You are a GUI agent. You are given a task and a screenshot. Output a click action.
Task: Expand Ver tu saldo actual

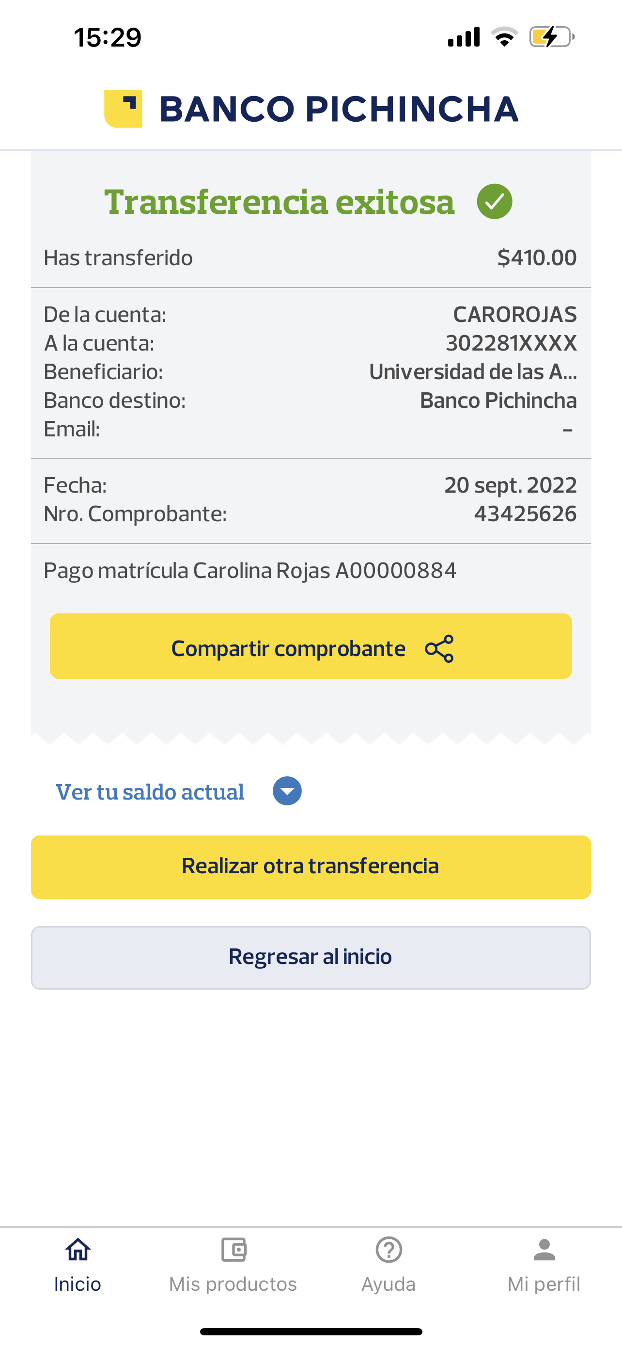click(150, 792)
